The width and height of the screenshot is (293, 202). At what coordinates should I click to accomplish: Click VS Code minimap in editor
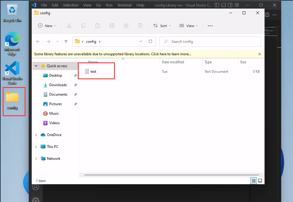click(271, 31)
